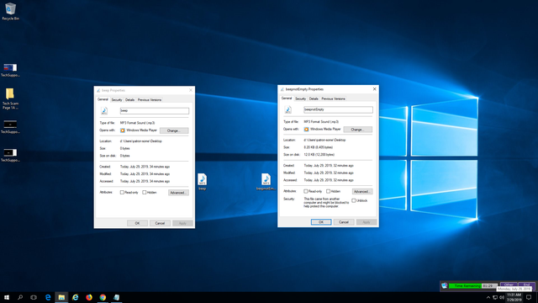Click OK in the beepnotEmpty Properties window
This screenshot has height=303, width=538.
(321, 222)
